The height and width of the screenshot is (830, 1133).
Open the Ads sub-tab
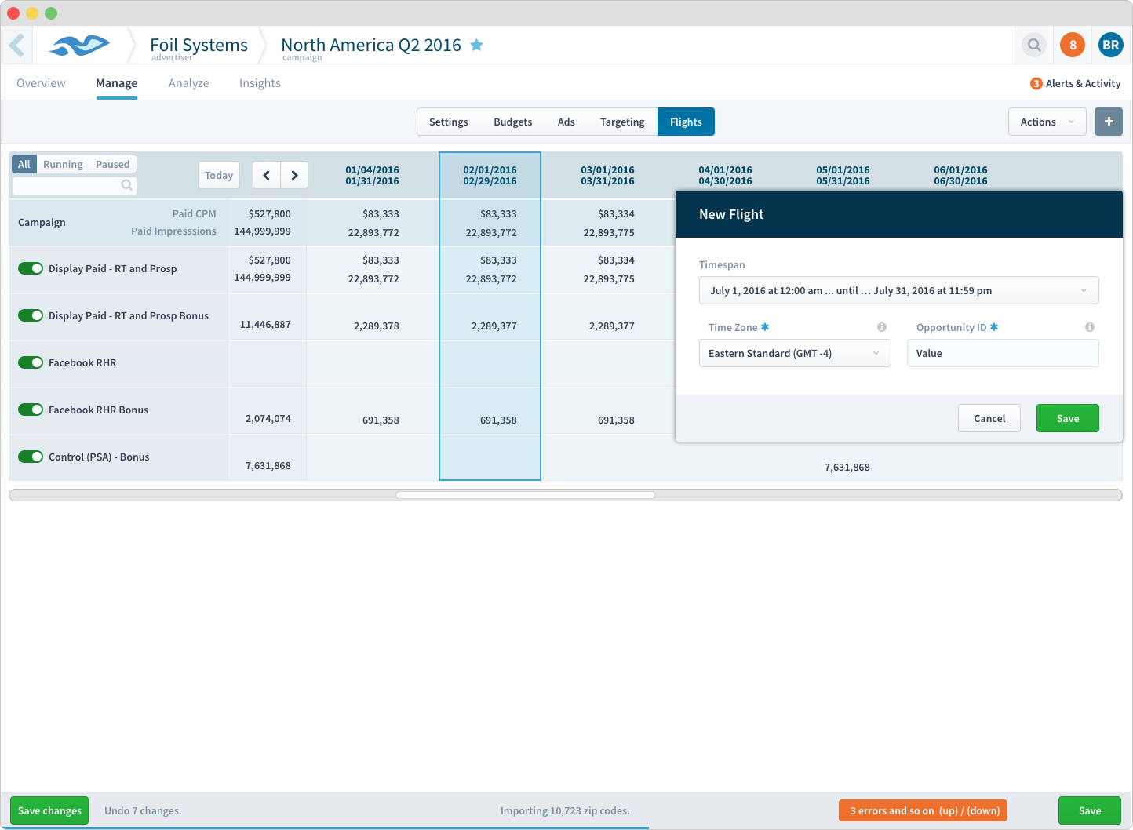coord(566,122)
